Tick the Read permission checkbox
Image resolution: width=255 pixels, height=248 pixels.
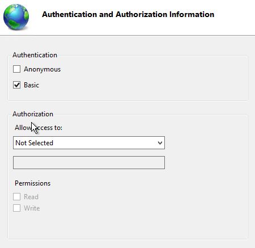coord(16,196)
